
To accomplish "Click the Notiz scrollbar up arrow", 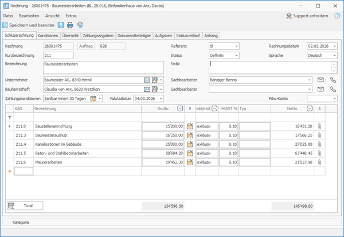I will [x=334, y=64].
